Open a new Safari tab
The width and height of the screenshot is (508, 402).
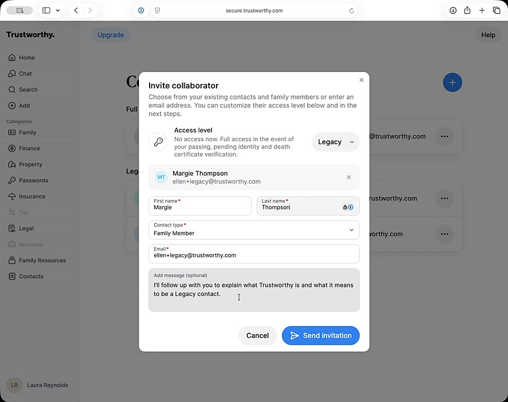(x=482, y=11)
